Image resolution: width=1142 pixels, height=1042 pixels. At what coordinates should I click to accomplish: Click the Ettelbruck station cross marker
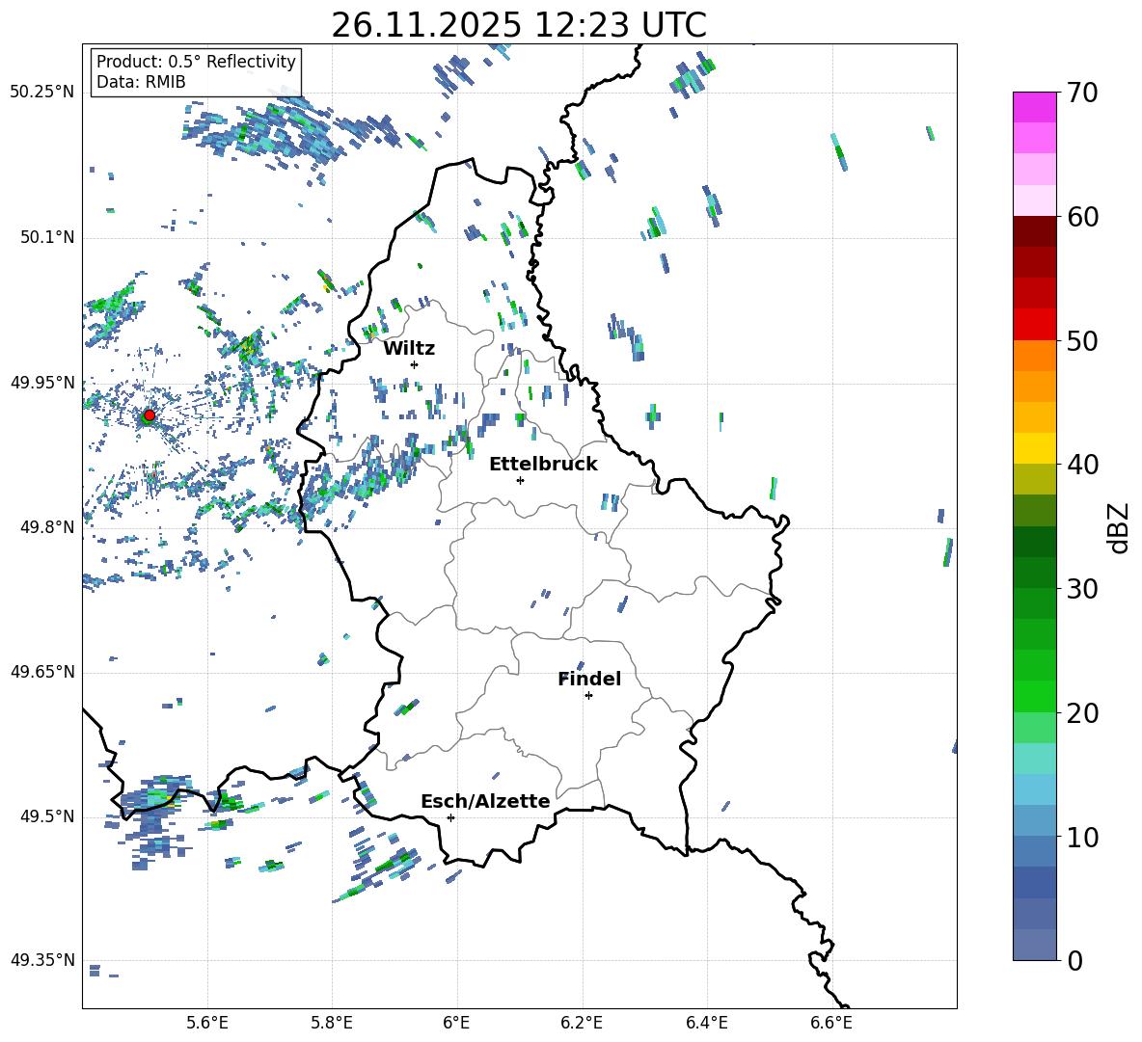[x=520, y=480]
